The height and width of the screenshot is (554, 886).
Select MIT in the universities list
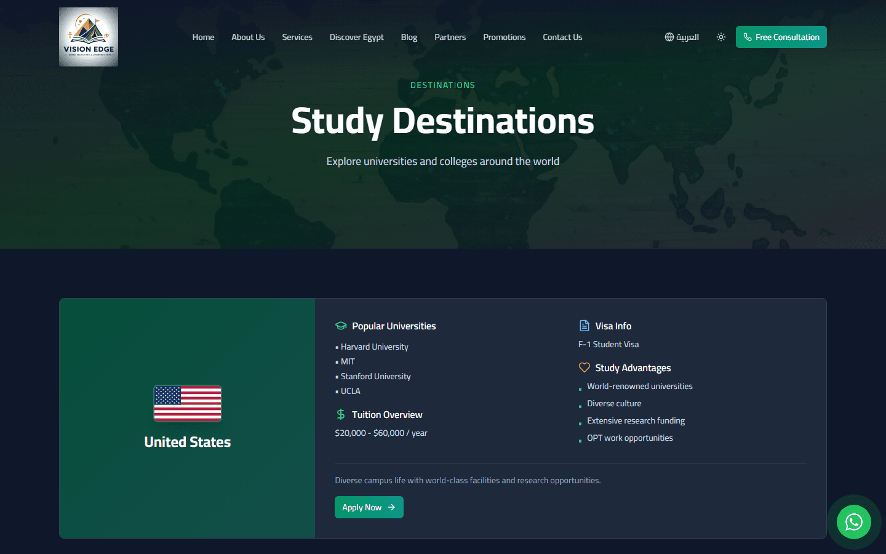(348, 361)
